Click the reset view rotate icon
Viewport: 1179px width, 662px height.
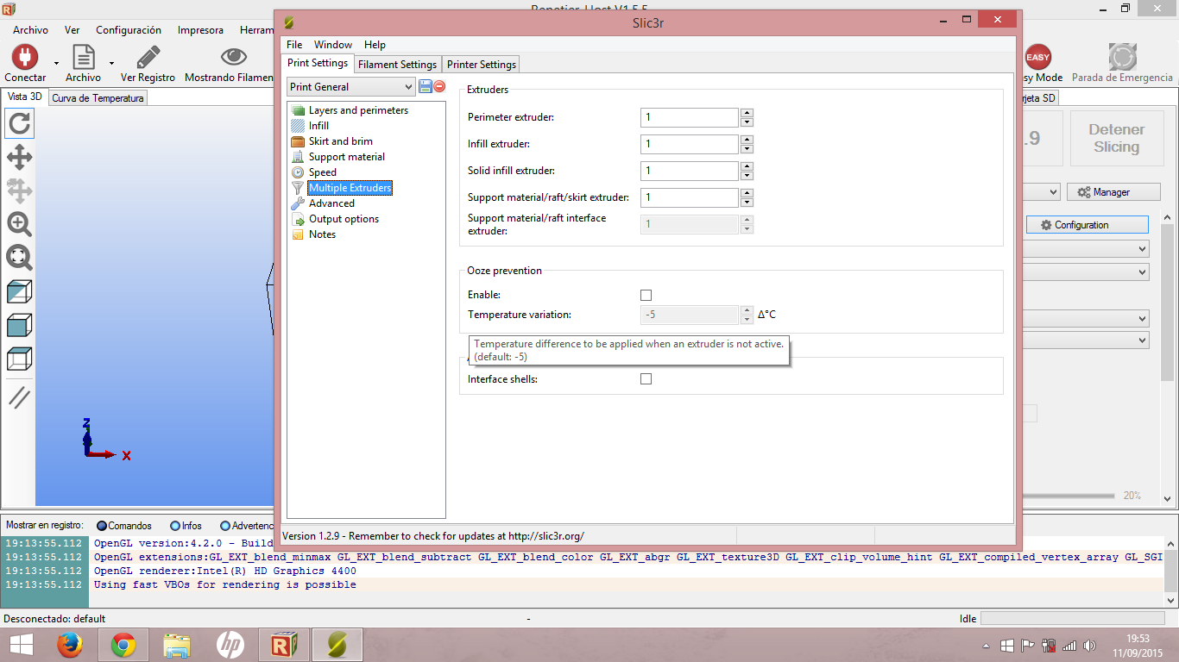(19, 123)
